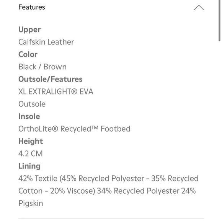Click the 4.2 CM height value
This screenshot has width=222, height=222.
(x=31, y=153)
